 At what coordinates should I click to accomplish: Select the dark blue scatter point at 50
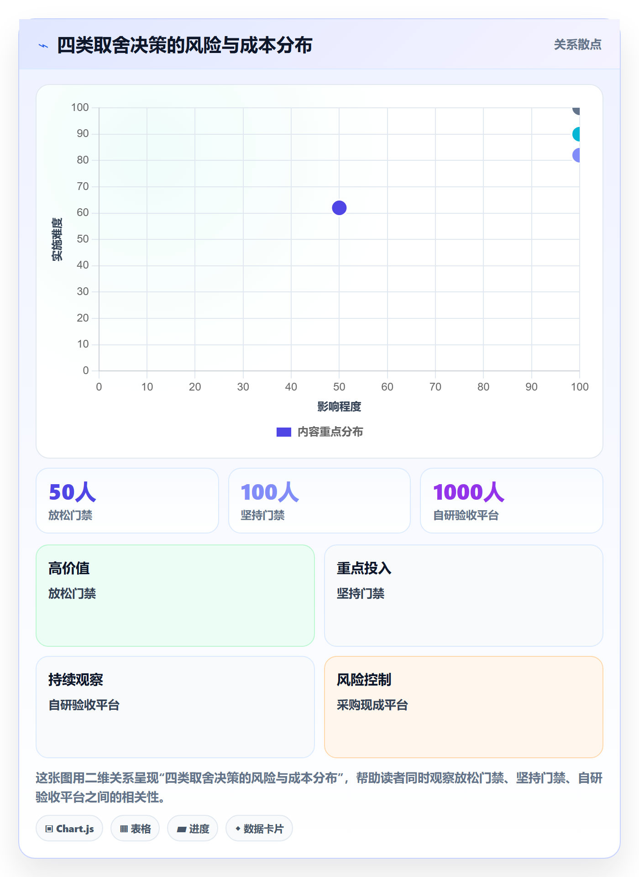pyautogui.click(x=339, y=208)
